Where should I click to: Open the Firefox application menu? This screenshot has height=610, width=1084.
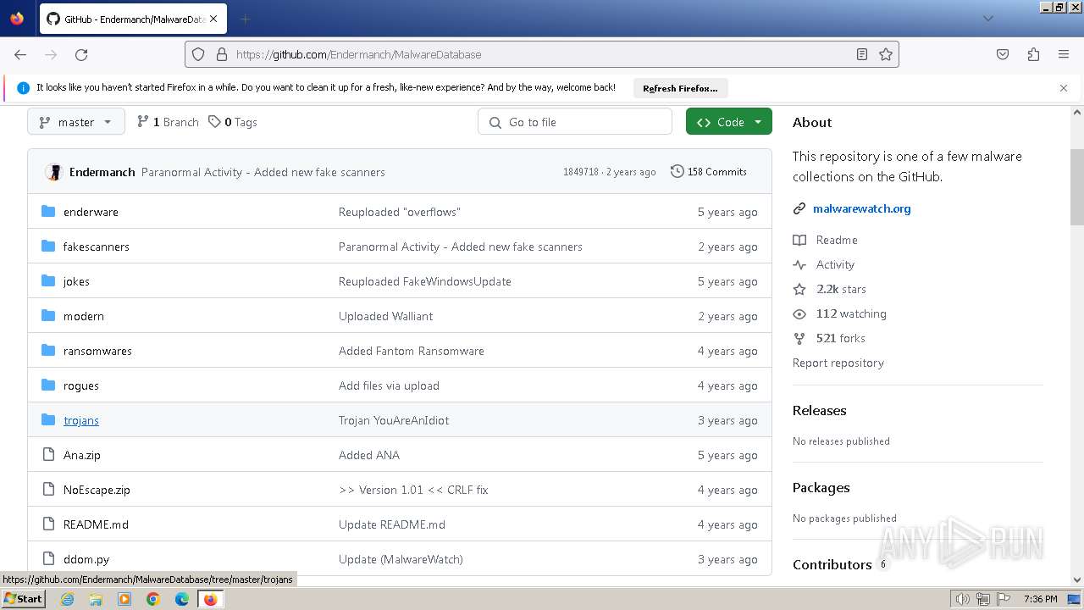1064,54
